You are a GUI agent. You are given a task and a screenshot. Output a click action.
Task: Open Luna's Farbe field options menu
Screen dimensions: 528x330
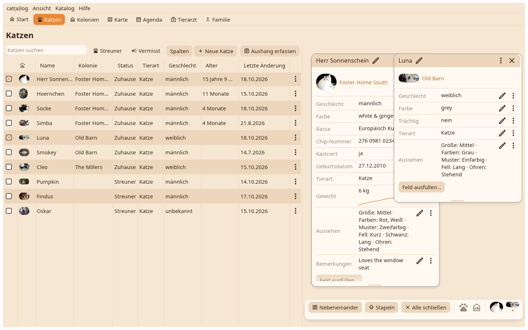pos(513,108)
